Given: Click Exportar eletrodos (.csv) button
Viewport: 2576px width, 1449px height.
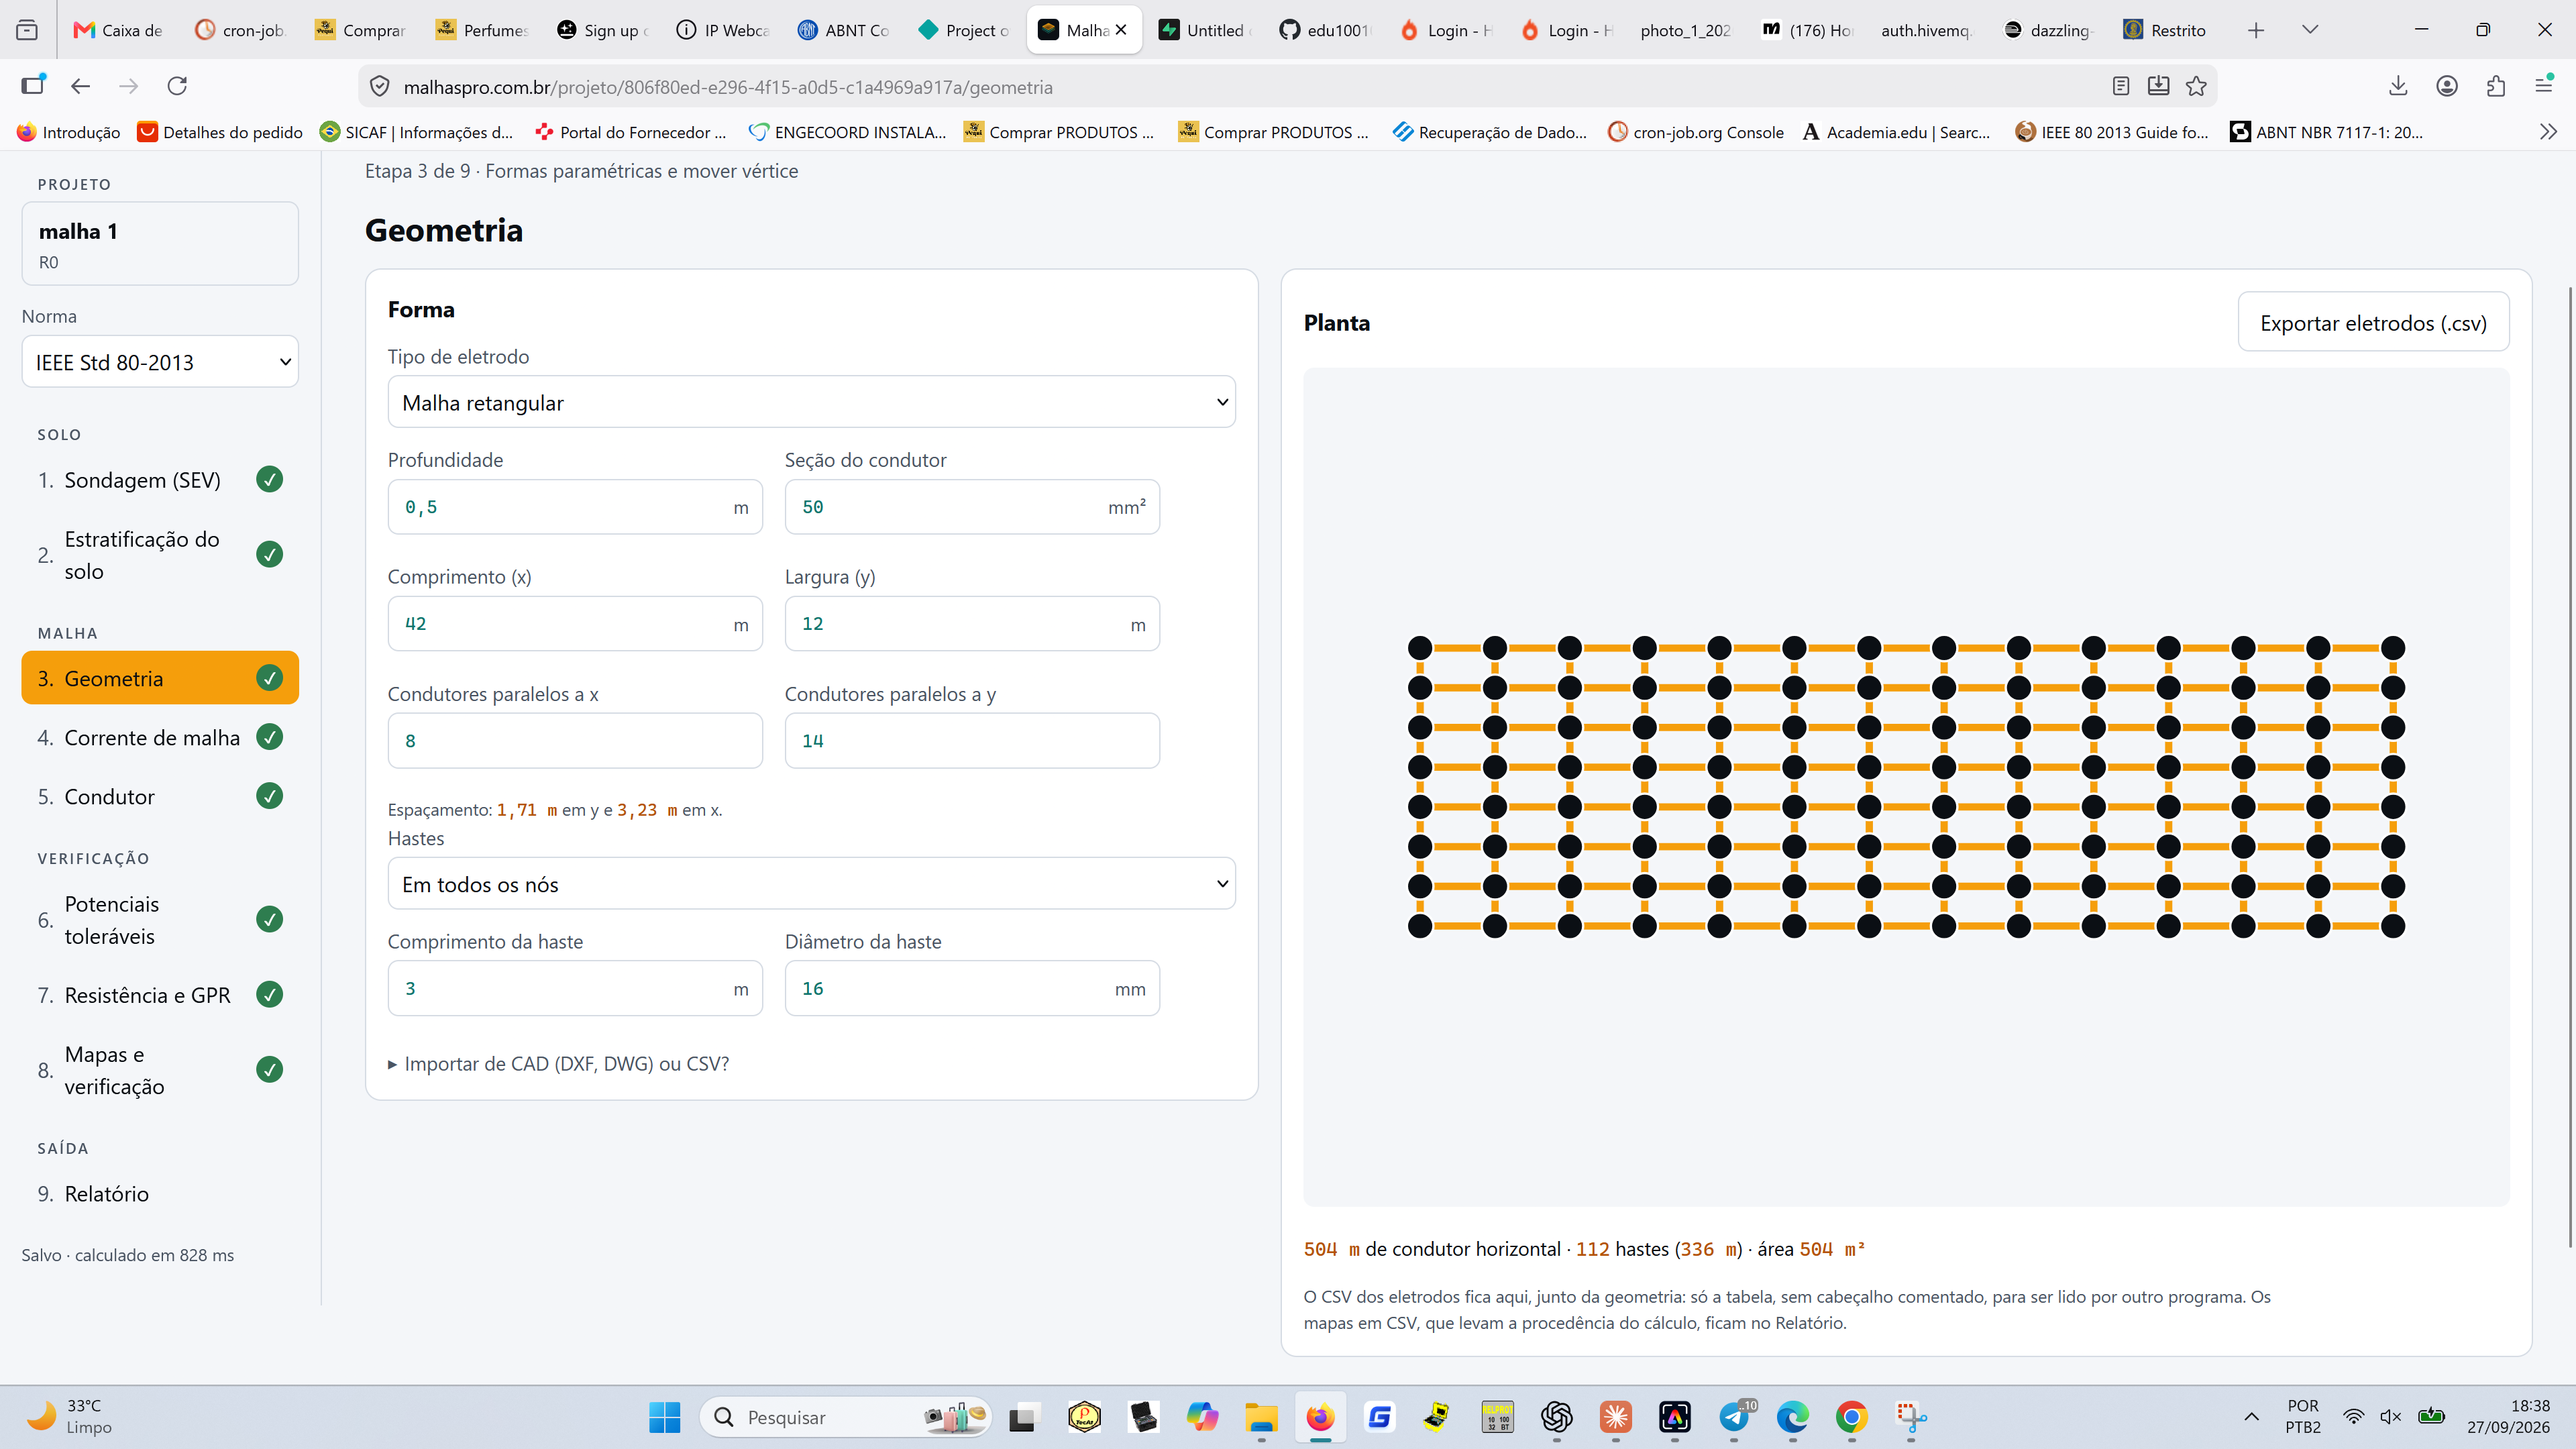Looking at the screenshot, I should click(x=2373, y=322).
